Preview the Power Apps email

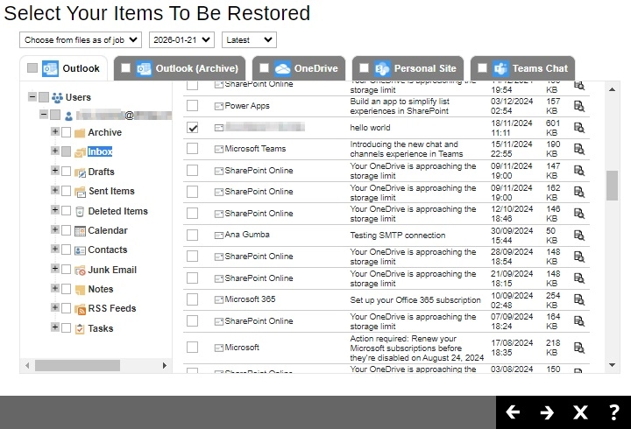tap(579, 106)
